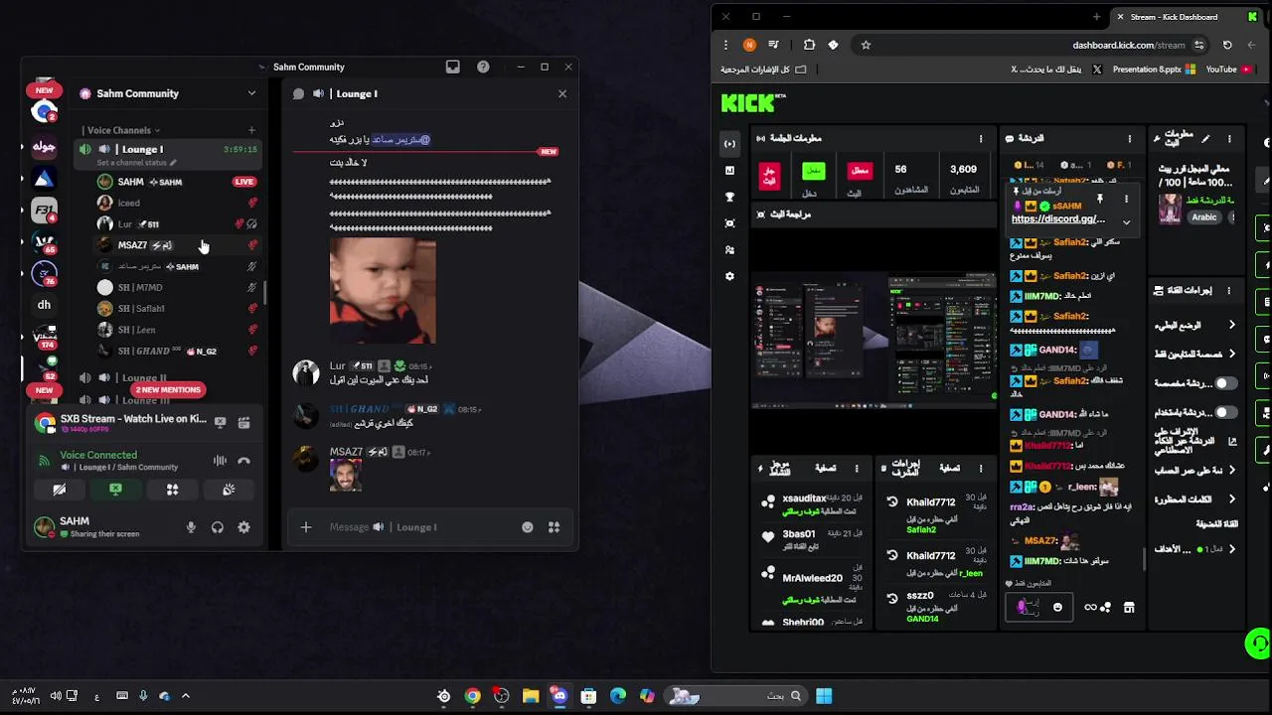Image resolution: width=1272 pixels, height=715 pixels.
Task: Open session info panel three-dot menu
Action: 981,139
